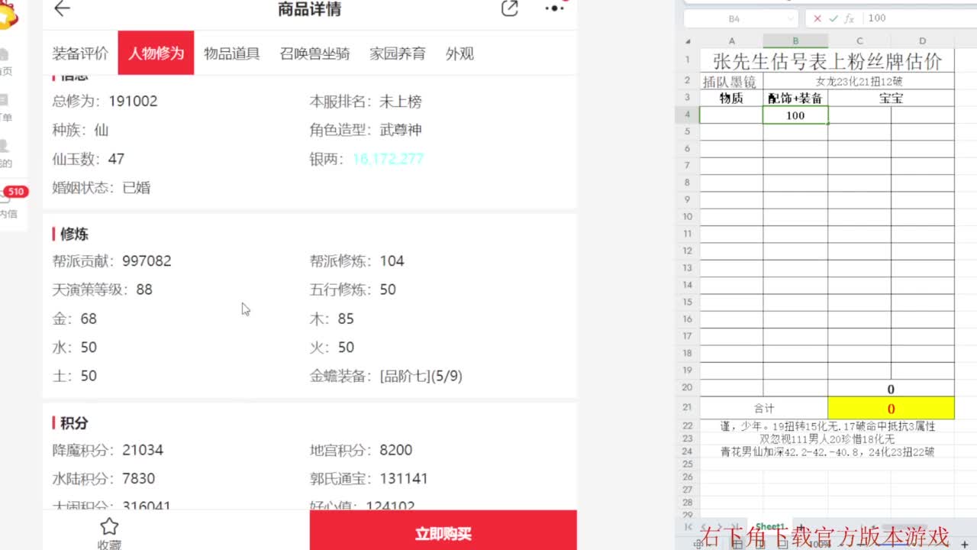Image resolution: width=977 pixels, height=550 pixels.
Task: Go back with the arrow icon
Action: (x=62, y=8)
